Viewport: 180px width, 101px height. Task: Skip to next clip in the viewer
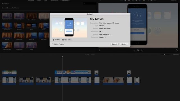point(142,50)
